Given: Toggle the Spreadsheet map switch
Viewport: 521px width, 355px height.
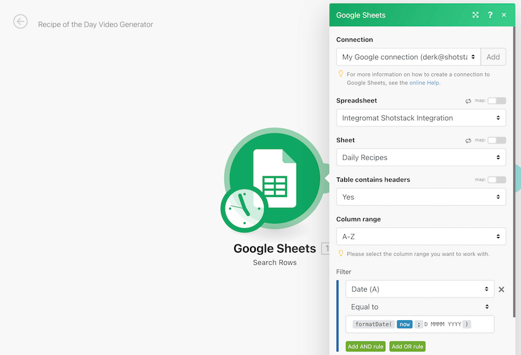Looking at the screenshot, I should (497, 100).
